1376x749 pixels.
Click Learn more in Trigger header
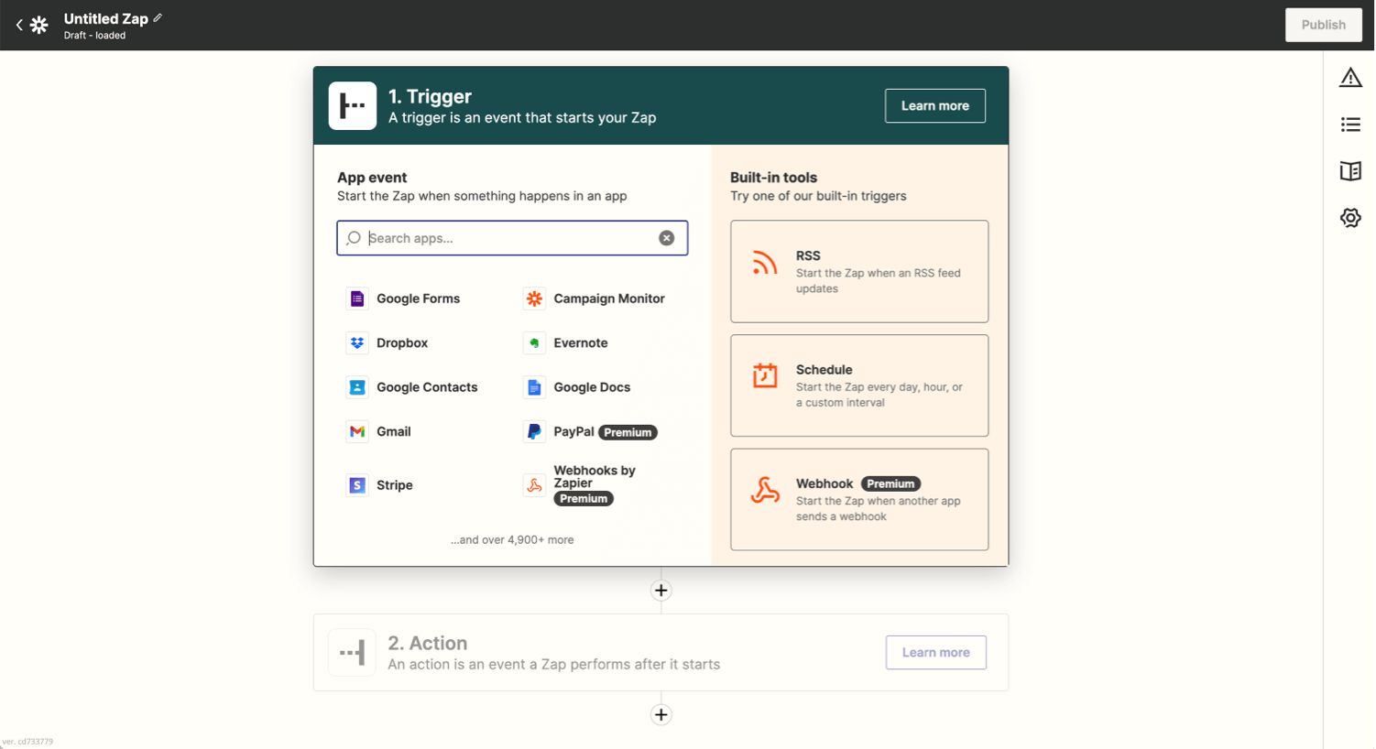(935, 105)
